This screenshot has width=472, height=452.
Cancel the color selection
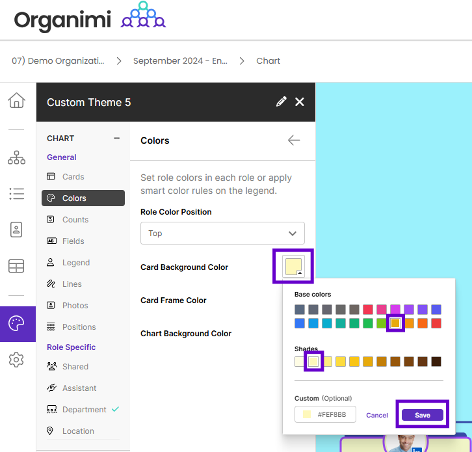coord(377,415)
